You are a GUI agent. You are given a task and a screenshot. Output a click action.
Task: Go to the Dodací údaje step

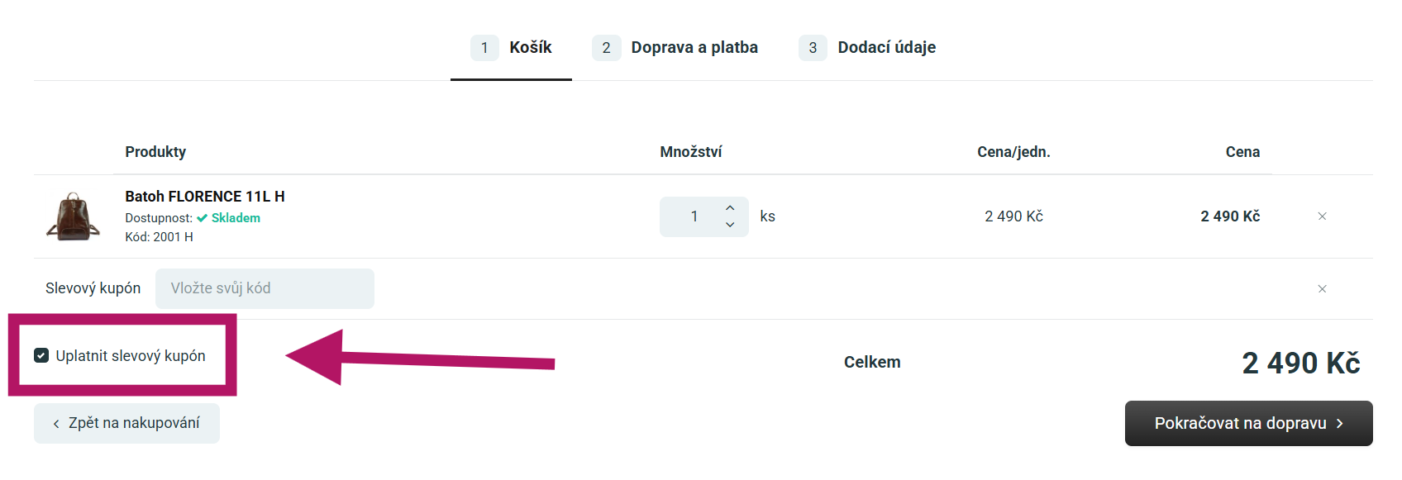(886, 48)
